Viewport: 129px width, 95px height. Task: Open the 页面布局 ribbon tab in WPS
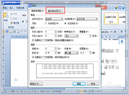pyautogui.click(x=20, y=8)
